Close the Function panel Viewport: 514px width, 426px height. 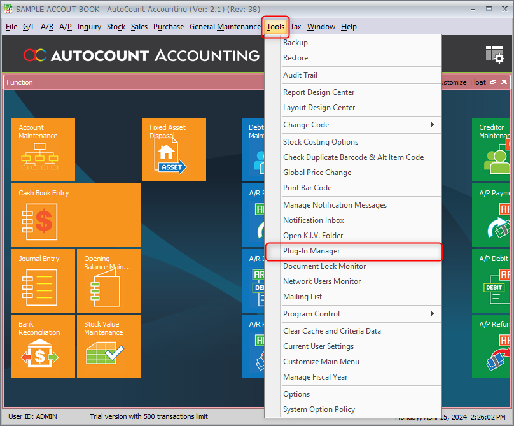click(504, 82)
